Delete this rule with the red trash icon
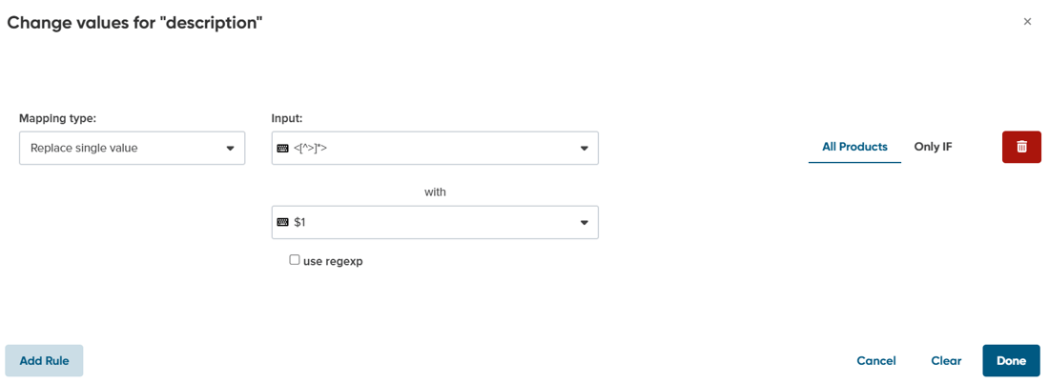The width and height of the screenshot is (1049, 383). click(x=1021, y=147)
